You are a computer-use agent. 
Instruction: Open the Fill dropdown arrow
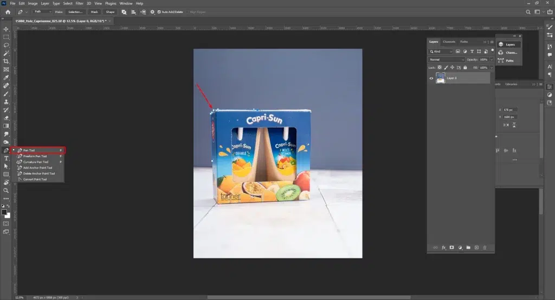coord(491,68)
